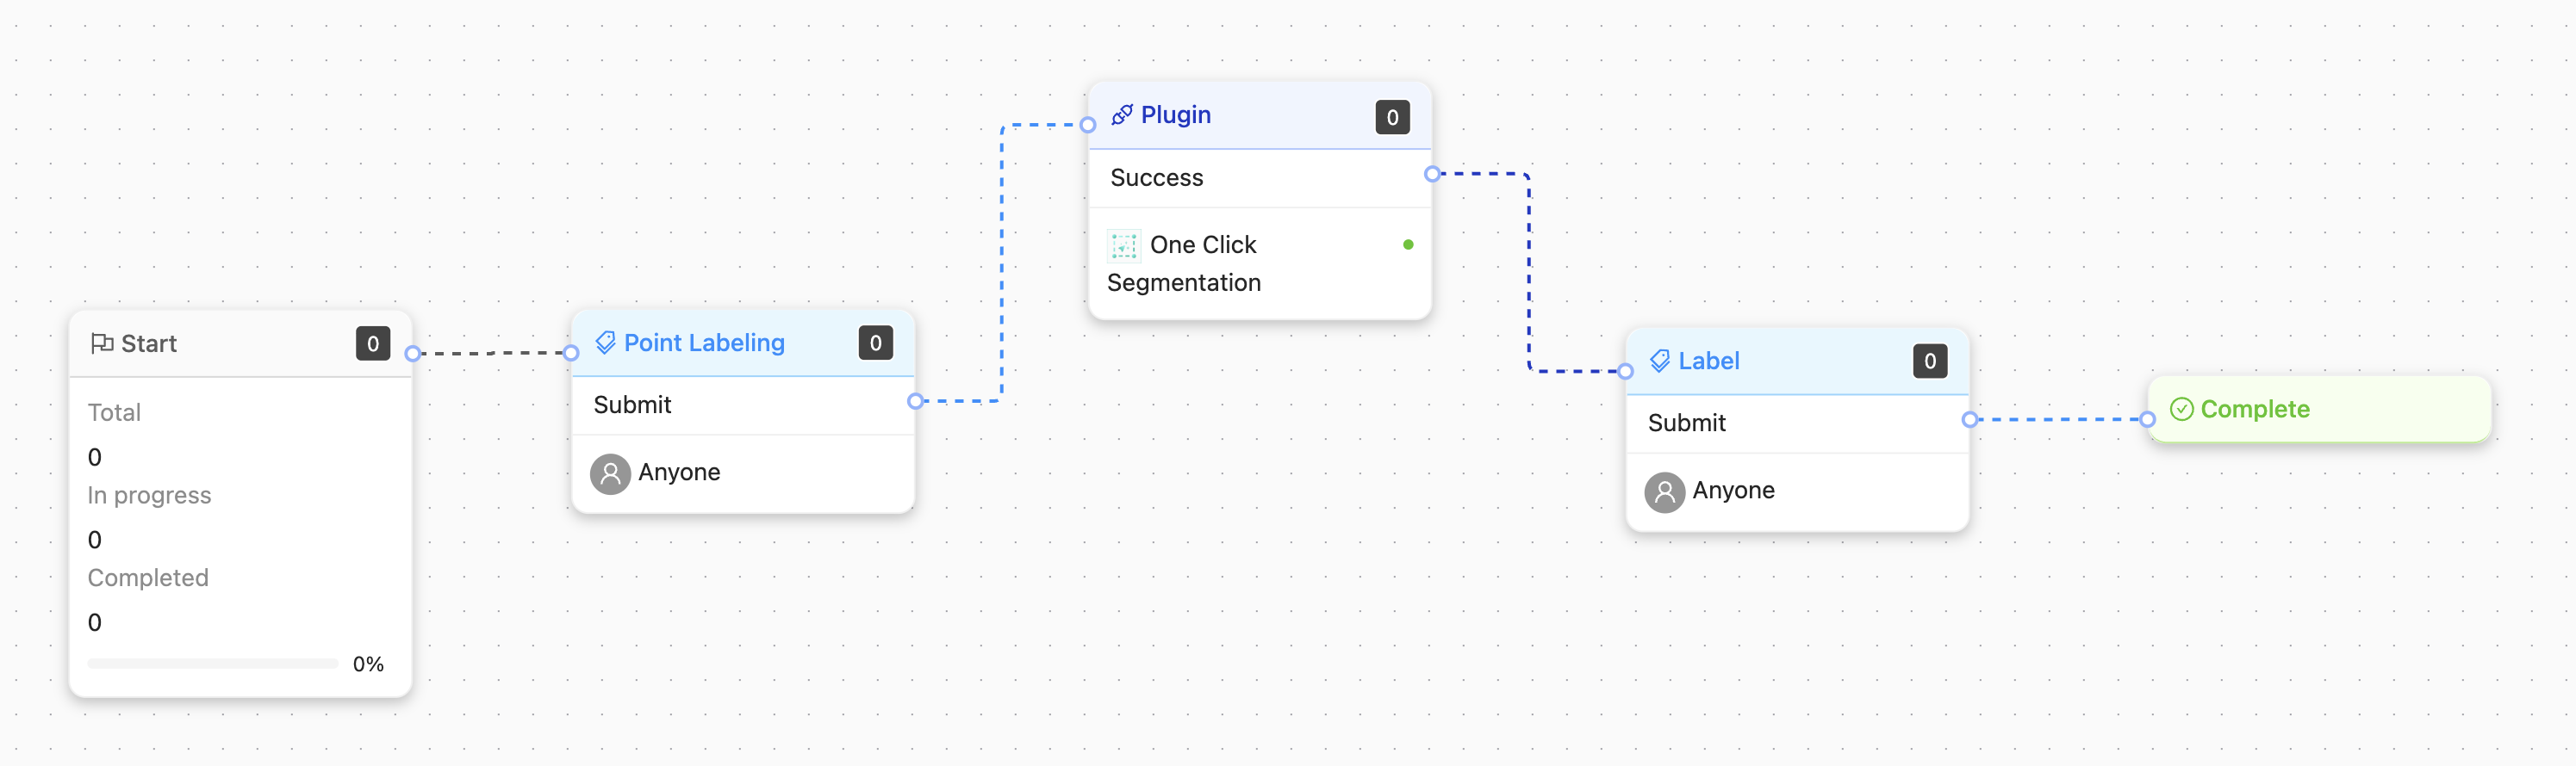Click the One Click Segmentation plugin icon
2576x766 pixels.
pos(1123,244)
